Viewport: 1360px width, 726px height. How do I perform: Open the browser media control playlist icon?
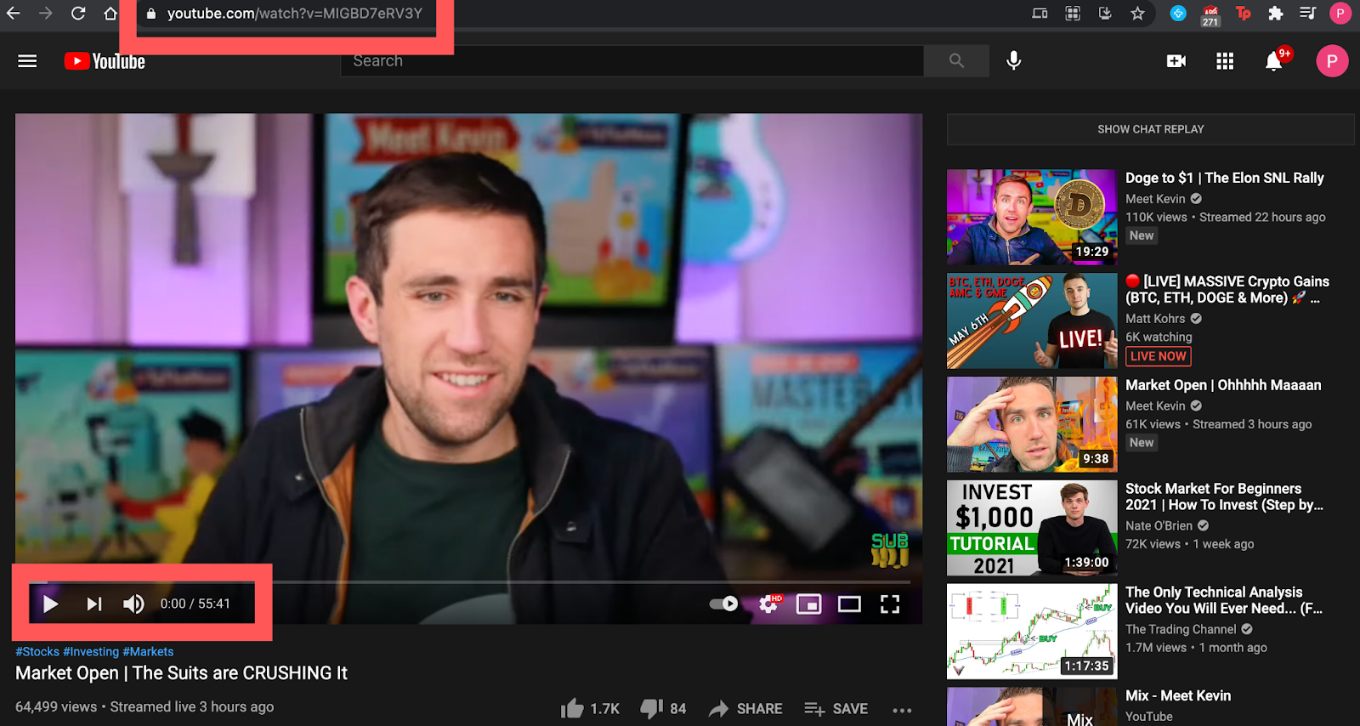pyautogui.click(x=1307, y=14)
